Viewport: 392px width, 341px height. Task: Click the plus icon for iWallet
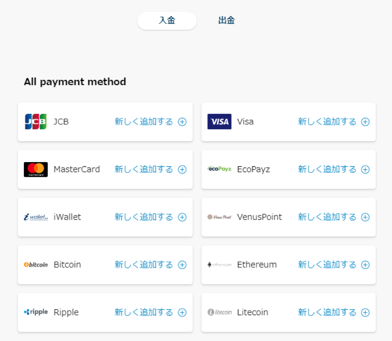[x=182, y=217]
